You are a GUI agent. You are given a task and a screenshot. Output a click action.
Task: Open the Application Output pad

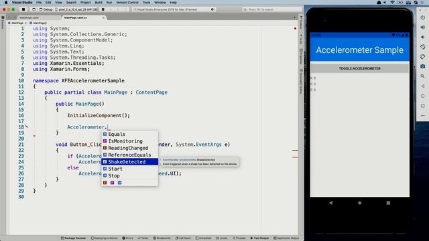[286, 238]
